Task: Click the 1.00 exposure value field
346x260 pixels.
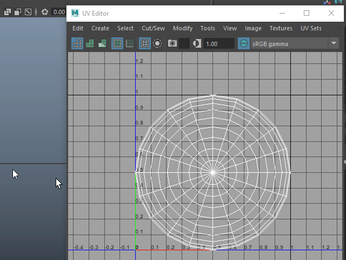Action: (219, 44)
